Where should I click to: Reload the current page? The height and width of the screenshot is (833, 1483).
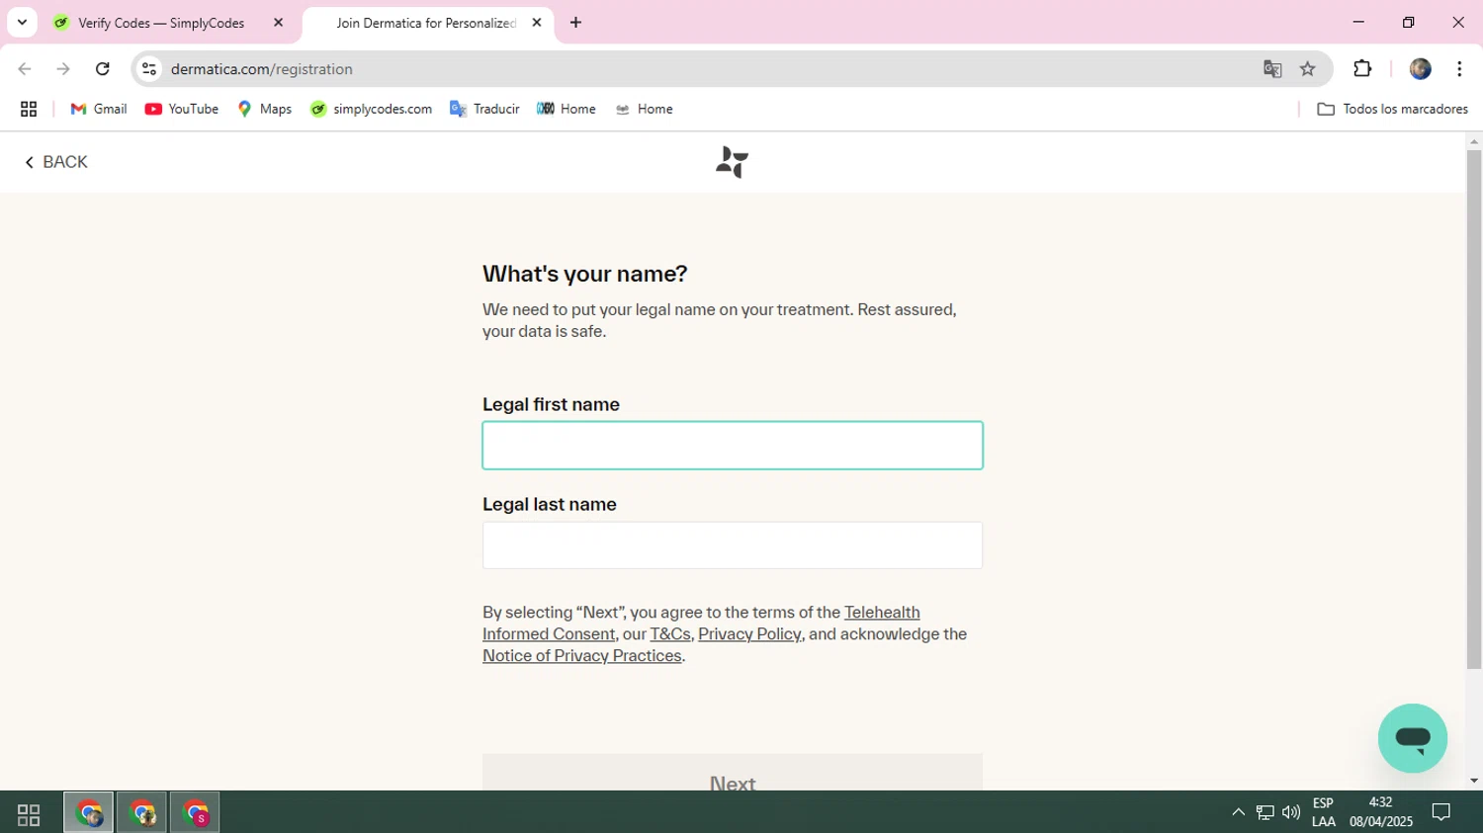(x=103, y=69)
